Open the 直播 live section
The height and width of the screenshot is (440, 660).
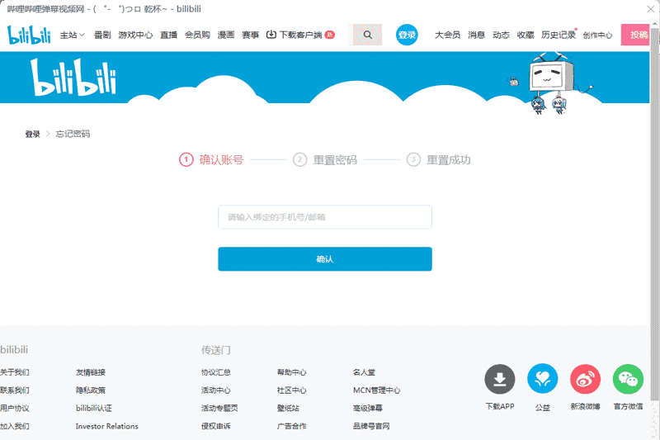(x=168, y=35)
